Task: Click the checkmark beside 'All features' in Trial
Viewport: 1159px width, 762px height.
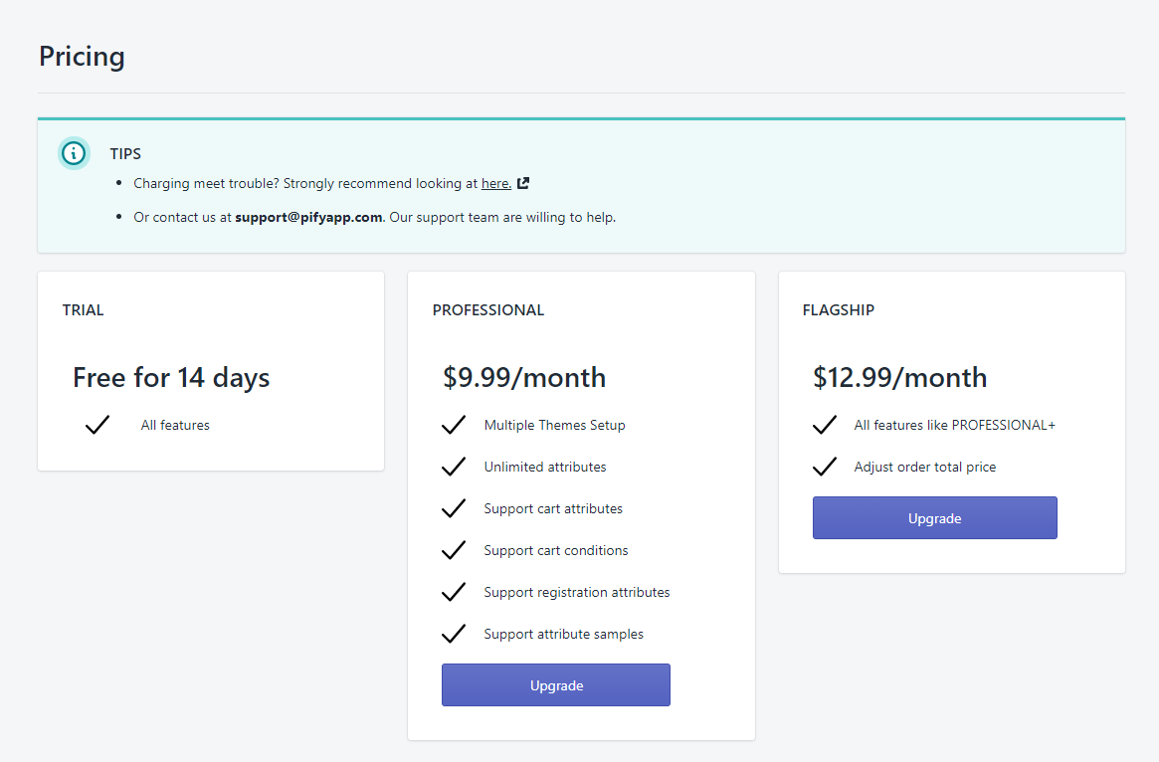Action: click(97, 425)
